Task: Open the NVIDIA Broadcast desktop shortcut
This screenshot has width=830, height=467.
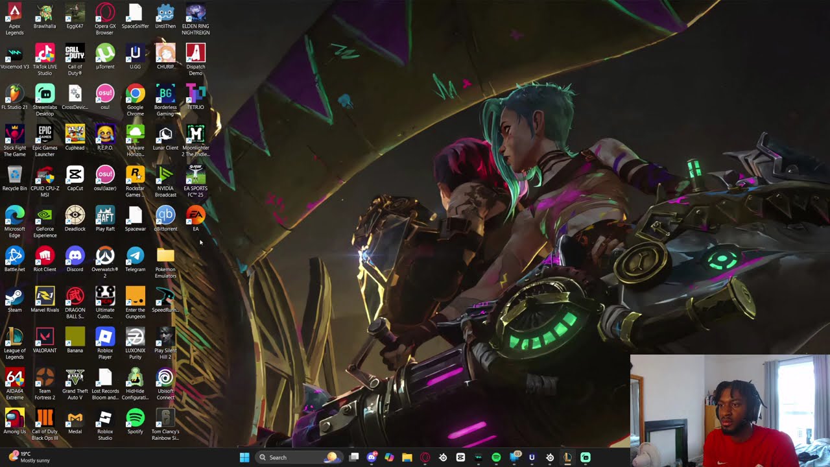Action: tap(165, 181)
